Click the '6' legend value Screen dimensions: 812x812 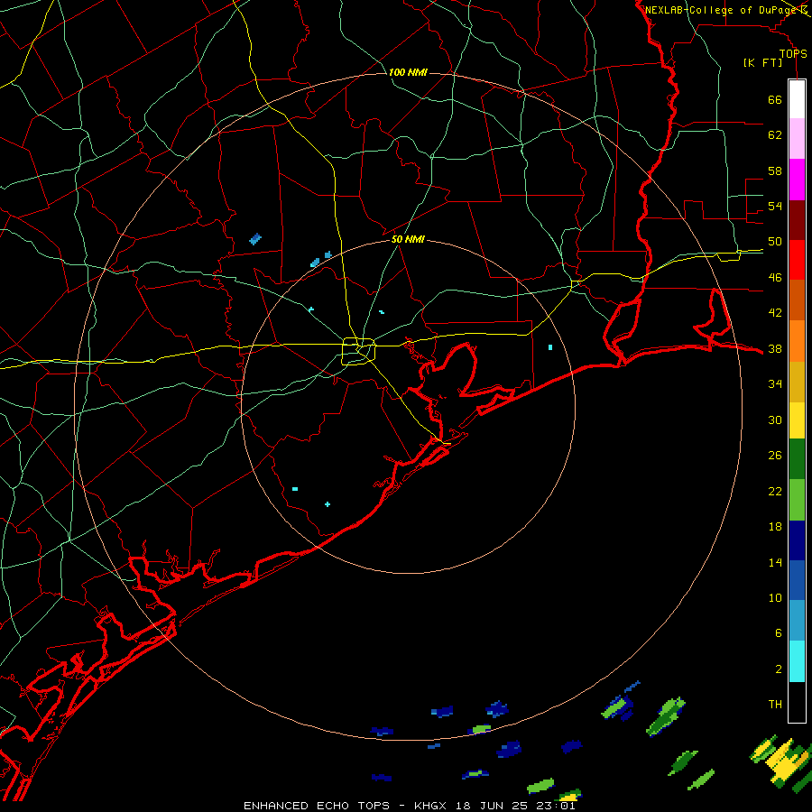(x=779, y=633)
